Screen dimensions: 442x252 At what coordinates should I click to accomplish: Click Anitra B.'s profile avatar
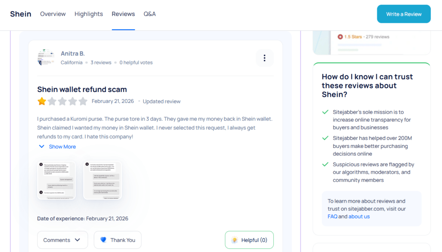click(46, 57)
